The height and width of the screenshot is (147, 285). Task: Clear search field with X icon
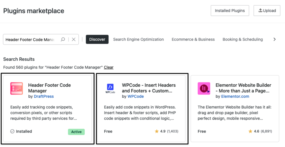(74, 40)
